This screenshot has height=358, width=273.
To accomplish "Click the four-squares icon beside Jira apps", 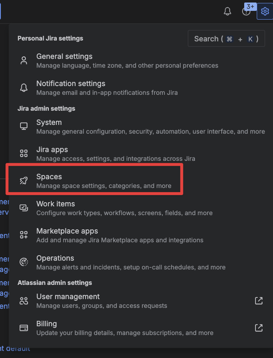I will point(24,153).
